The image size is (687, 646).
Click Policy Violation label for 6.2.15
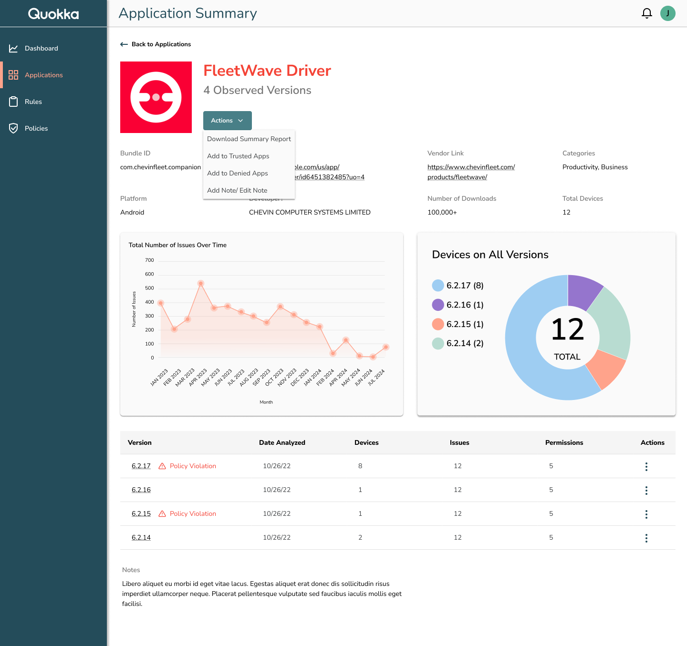pos(193,513)
